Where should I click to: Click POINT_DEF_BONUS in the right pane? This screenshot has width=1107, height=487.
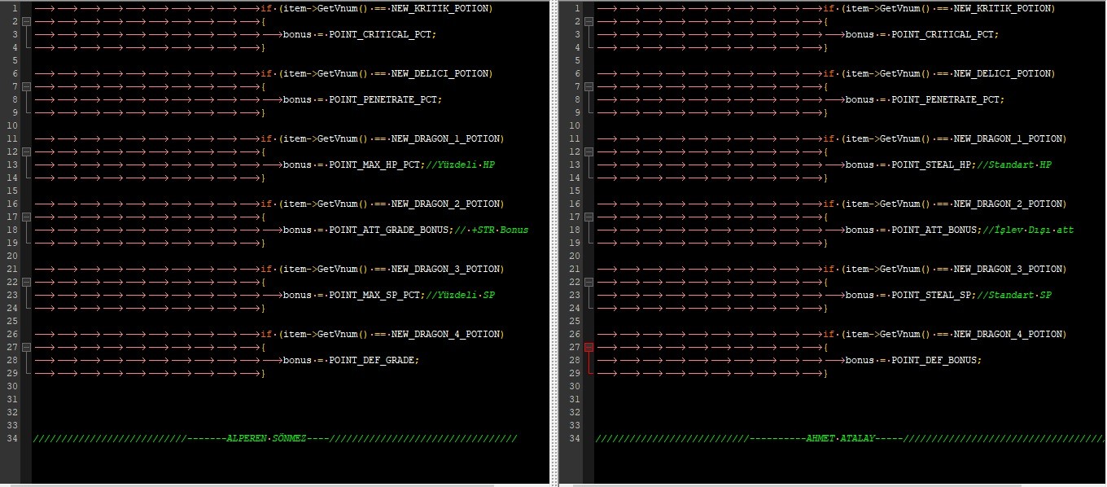935,360
